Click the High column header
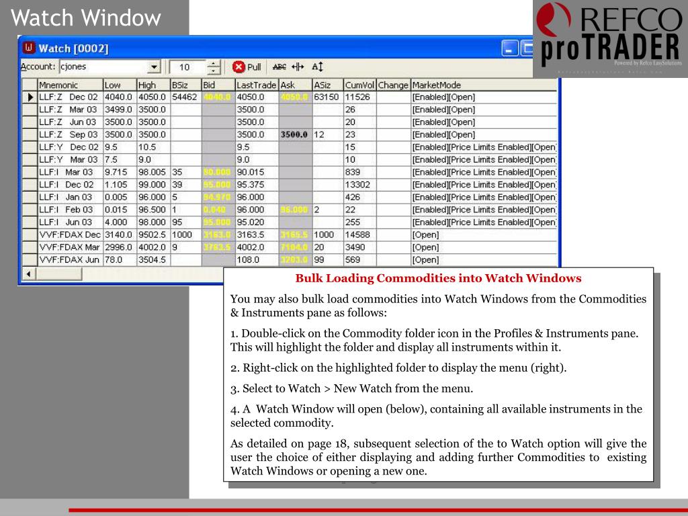Viewport: 688px width, 516px height. click(154, 85)
